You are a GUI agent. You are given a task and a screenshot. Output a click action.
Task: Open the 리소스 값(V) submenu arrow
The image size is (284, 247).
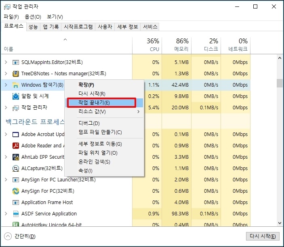coord(139,111)
